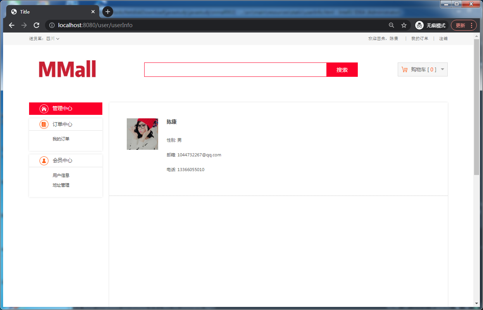Open a new browser tab

pyautogui.click(x=108, y=12)
